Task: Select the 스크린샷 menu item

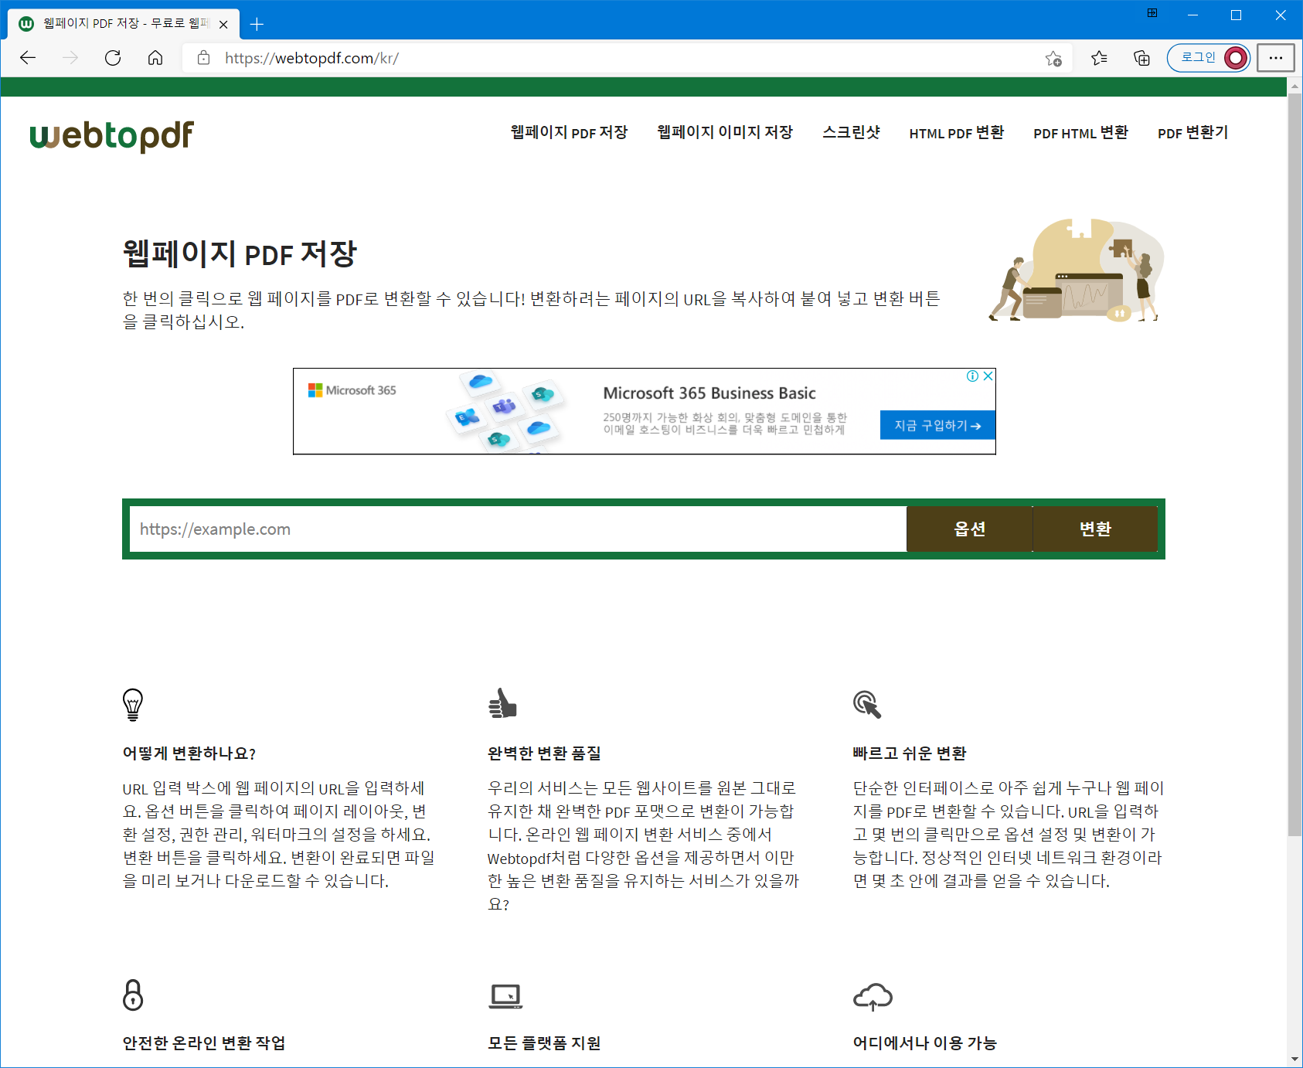Action: tap(851, 133)
